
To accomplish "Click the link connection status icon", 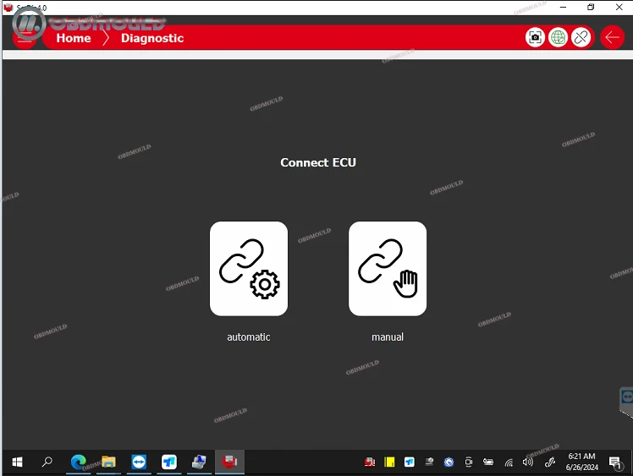I will coord(581,37).
